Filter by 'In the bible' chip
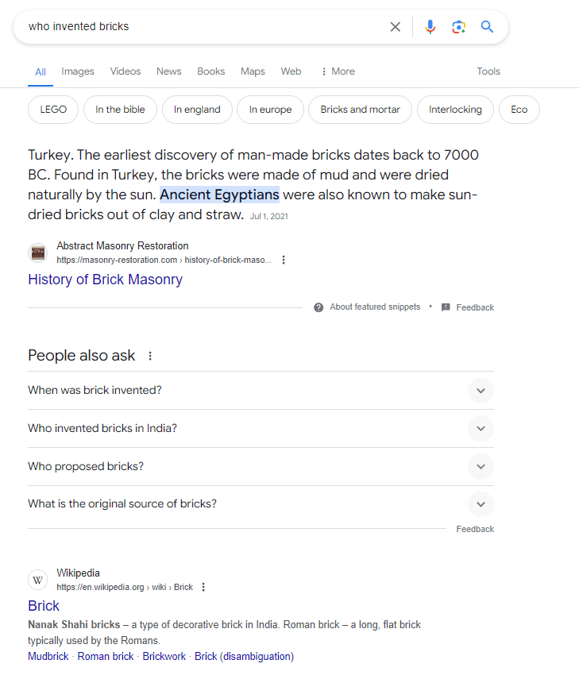579x679 pixels. (x=120, y=110)
